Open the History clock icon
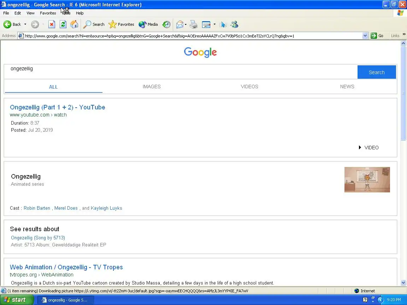Screen dimensions: 407x305 pyautogui.click(x=166, y=24)
